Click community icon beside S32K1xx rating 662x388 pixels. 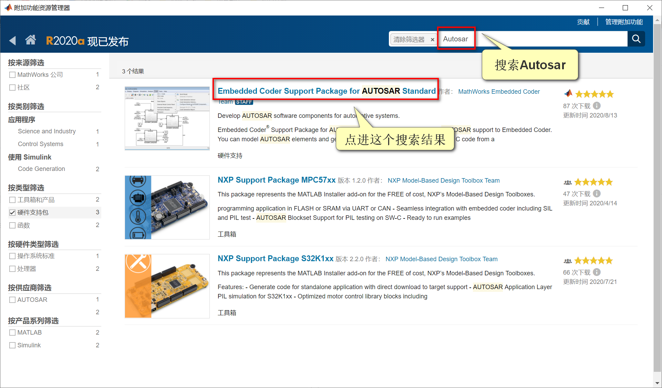pos(568,261)
